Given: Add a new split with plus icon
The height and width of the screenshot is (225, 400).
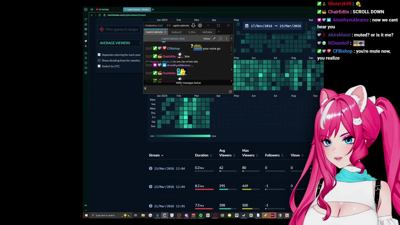Looking at the screenshot, I should pyautogui.click(x=231, y=39).
